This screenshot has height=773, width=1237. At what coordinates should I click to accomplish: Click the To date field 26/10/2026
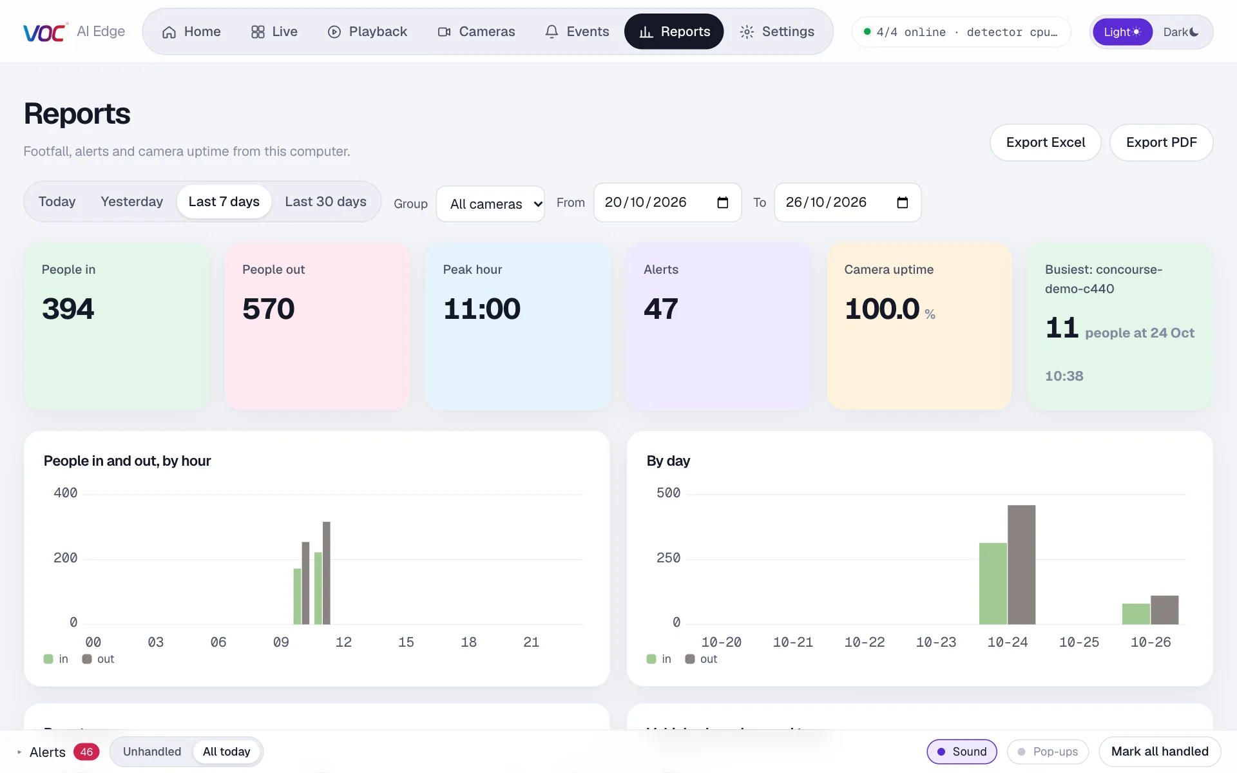(x=848, y=203)
